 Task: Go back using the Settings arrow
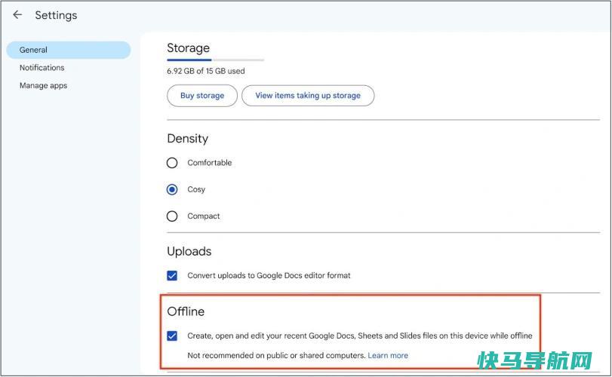pos(17,15)
